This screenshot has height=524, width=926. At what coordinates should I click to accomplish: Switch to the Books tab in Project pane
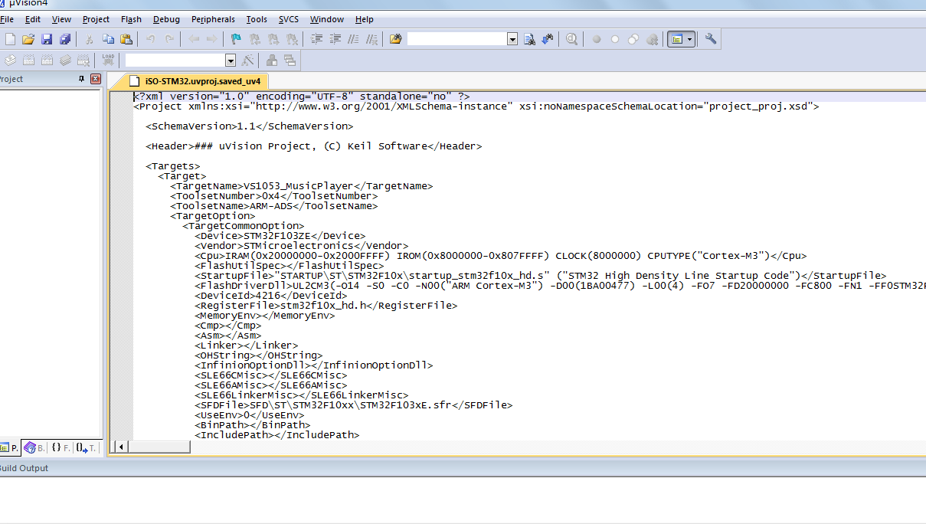(x=34, y=447)
